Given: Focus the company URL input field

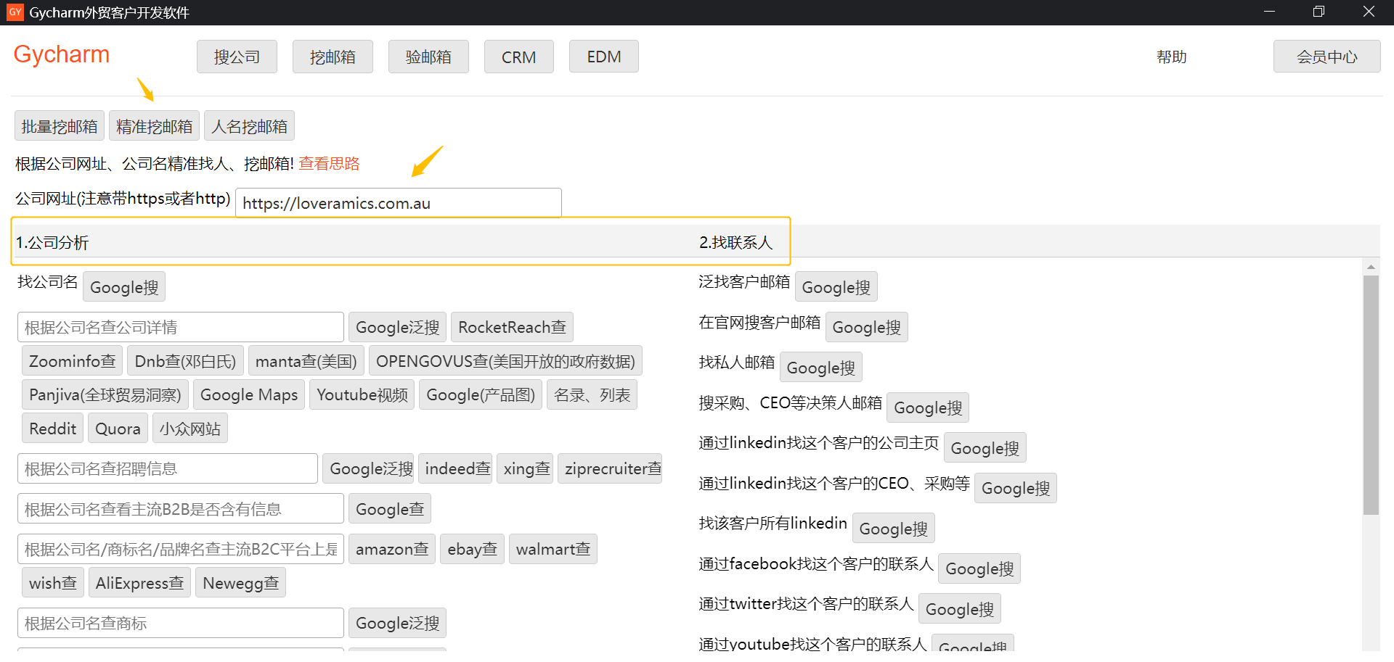Looking at the screenshot, I should click(398, 203).
